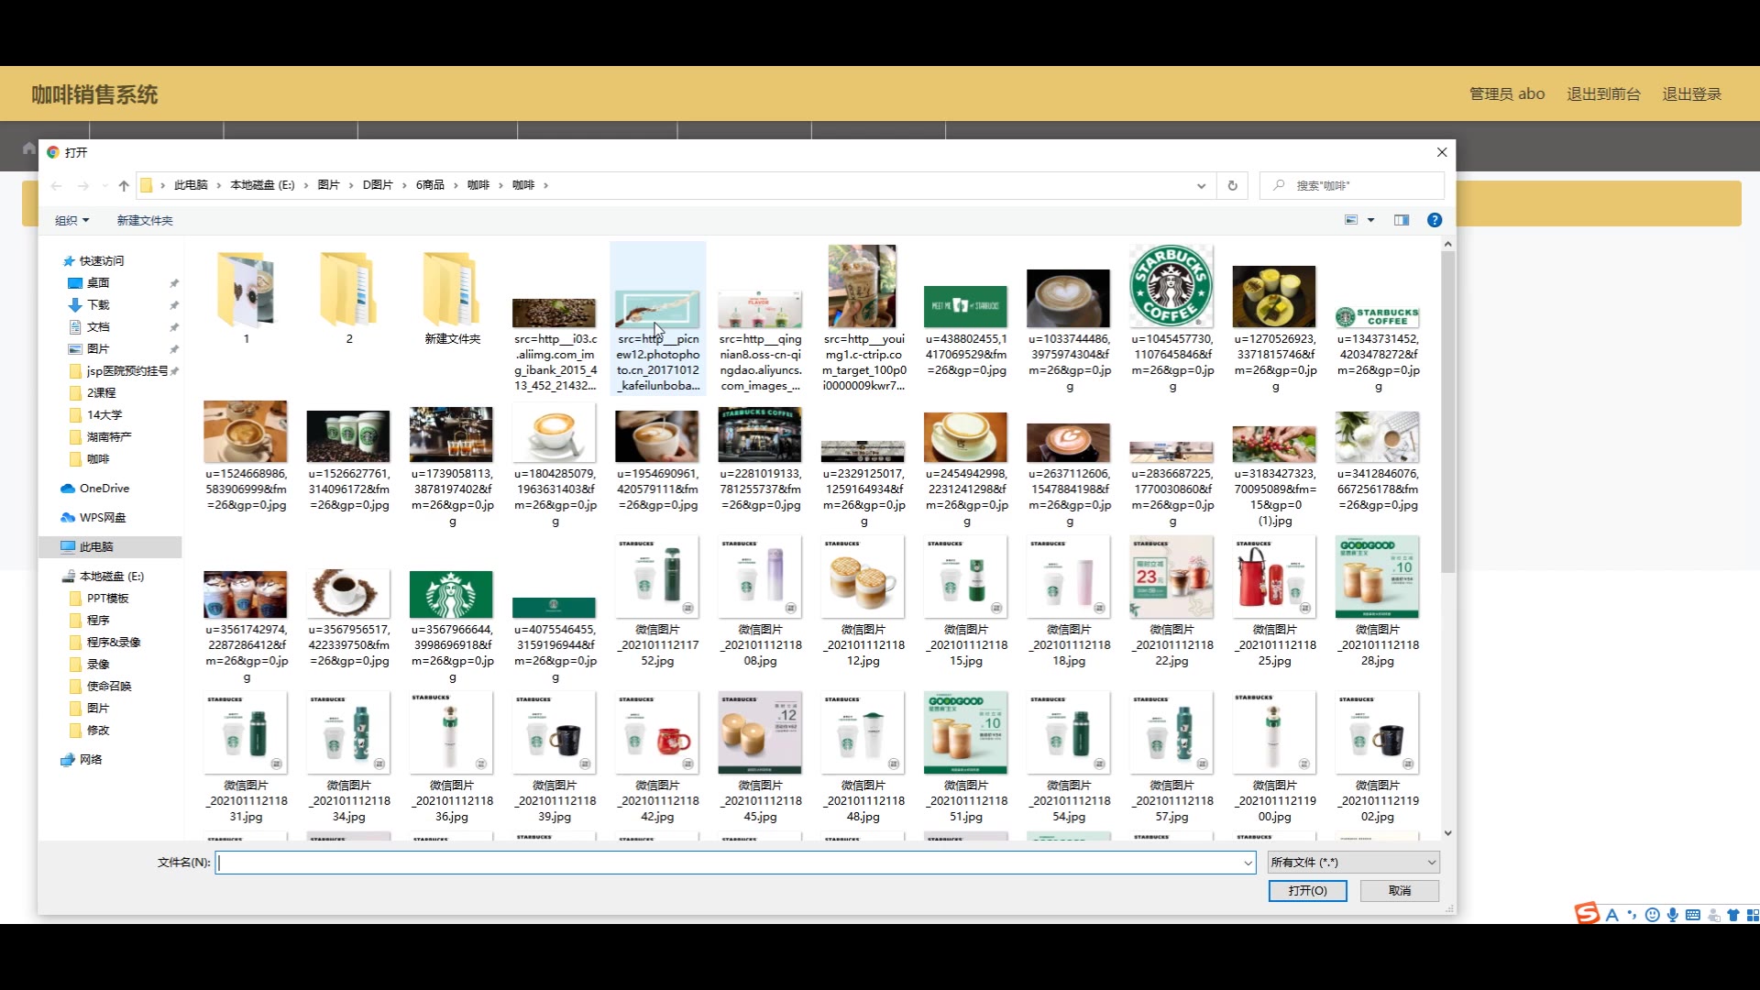Select 下载 in quick access
The width and height of the screenshot is (1760, 990).
(98, 305)
